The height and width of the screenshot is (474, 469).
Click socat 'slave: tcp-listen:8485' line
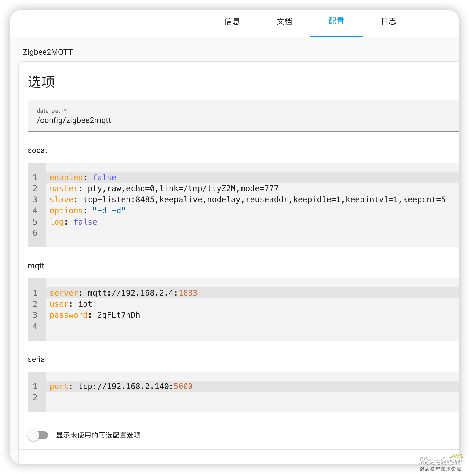tap(252, 199)
